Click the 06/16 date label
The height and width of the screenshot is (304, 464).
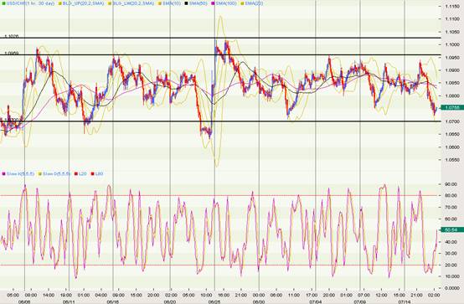(113, 301)
